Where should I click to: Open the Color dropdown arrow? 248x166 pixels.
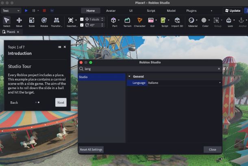(209, 20)
